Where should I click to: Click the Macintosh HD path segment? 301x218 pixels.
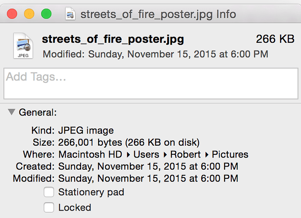(90, 154)
